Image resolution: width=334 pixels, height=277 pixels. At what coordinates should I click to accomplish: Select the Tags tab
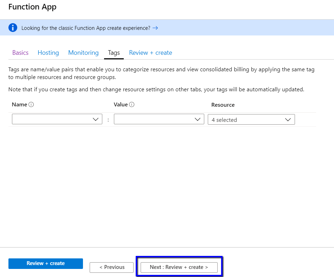pos(114,53)
